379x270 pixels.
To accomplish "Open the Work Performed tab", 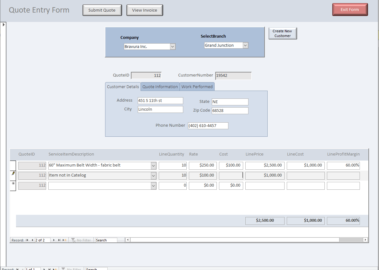I will coord(197,87).
